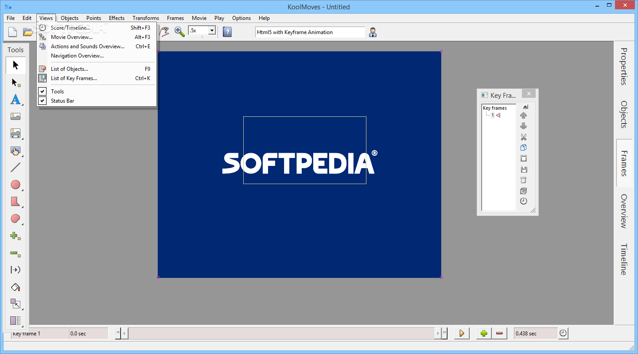Choose Movie Overview menu entry
The width and height of the screenshot is (638, 354).
pos(97,37)
